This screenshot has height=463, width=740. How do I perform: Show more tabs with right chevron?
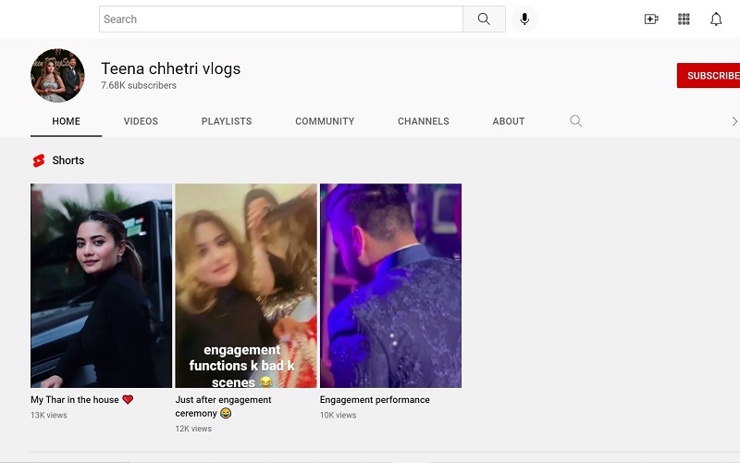[734, 121]
